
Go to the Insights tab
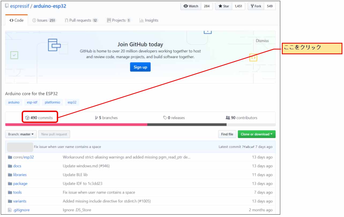click(149, 20)
